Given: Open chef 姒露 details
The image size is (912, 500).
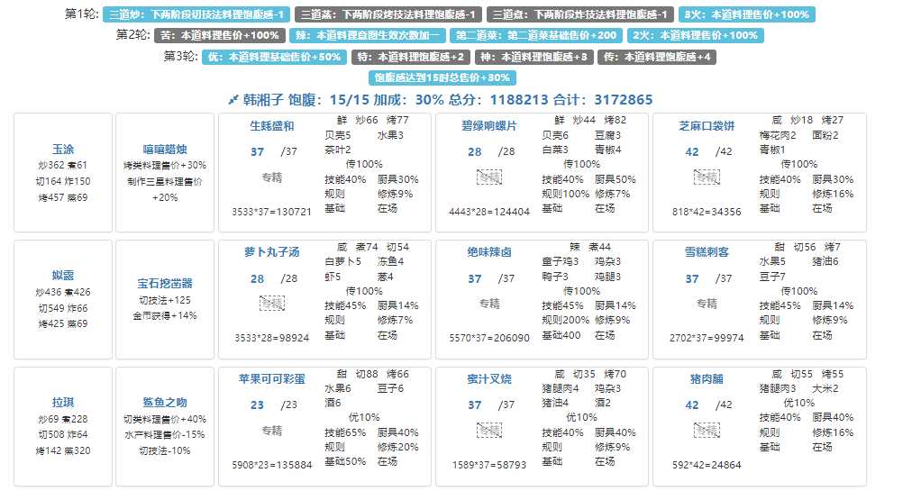Looking at the screenshot, I should point(63,276).
